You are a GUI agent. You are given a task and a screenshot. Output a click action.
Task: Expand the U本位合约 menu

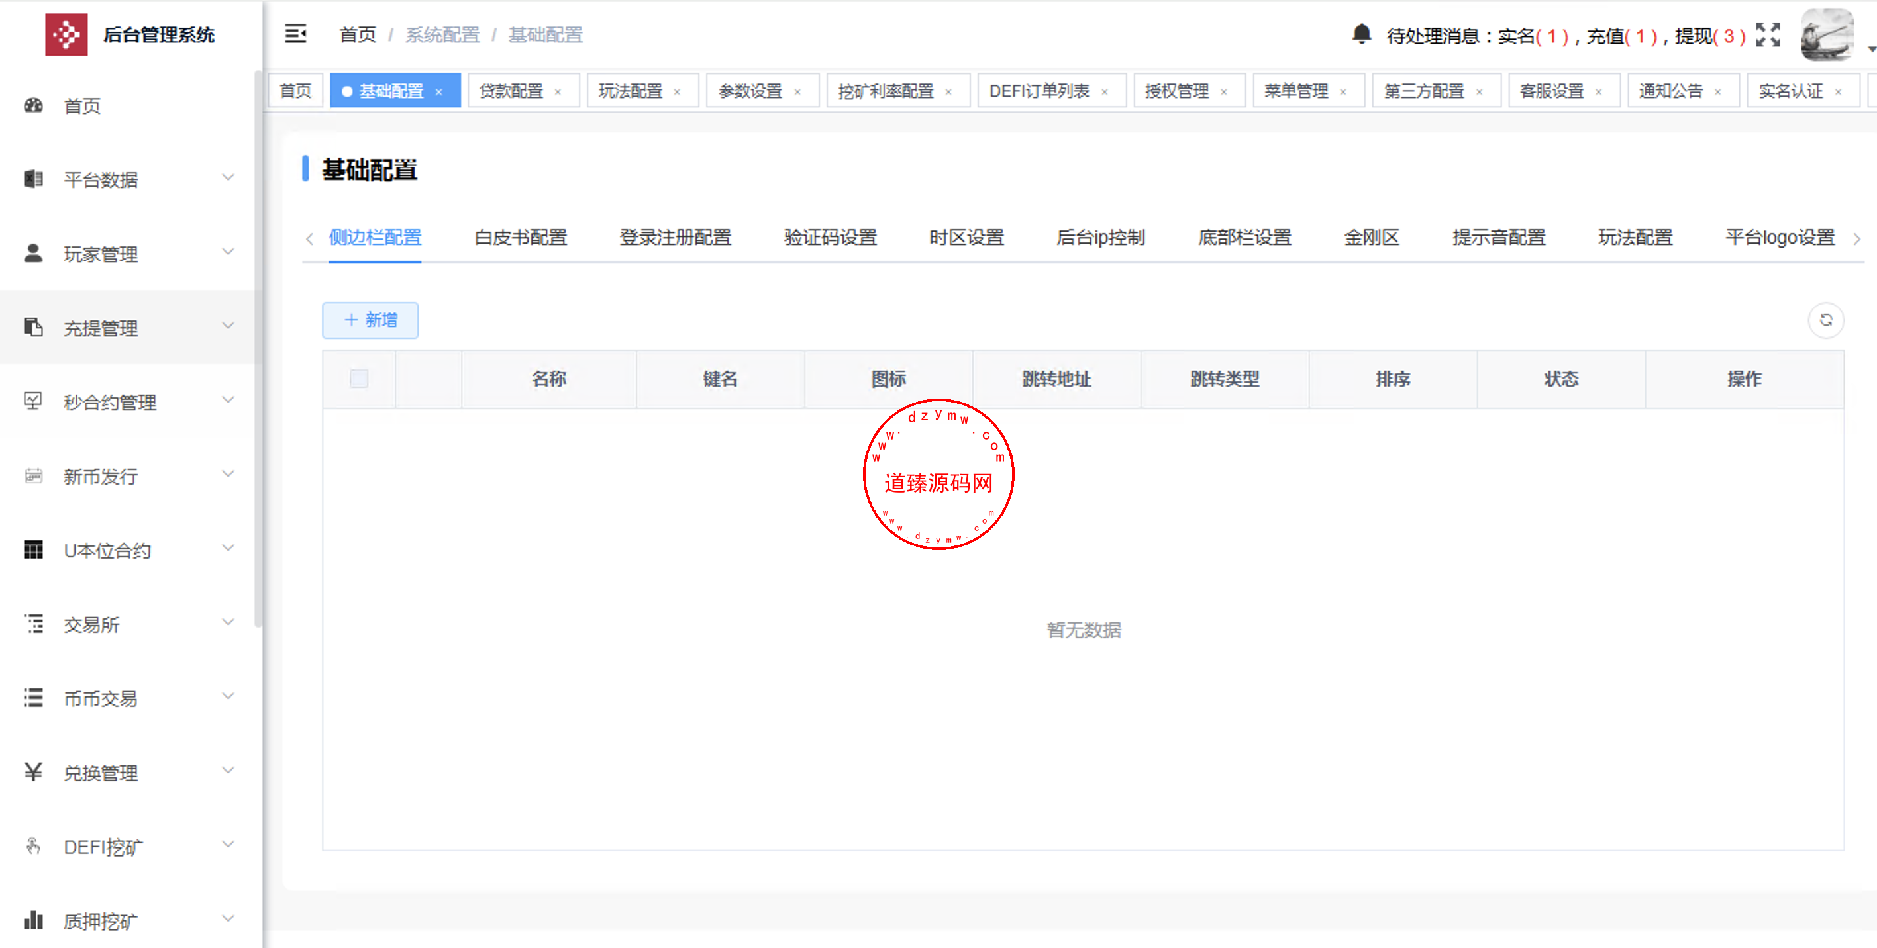pyautogui.click(x=228, y=548)
